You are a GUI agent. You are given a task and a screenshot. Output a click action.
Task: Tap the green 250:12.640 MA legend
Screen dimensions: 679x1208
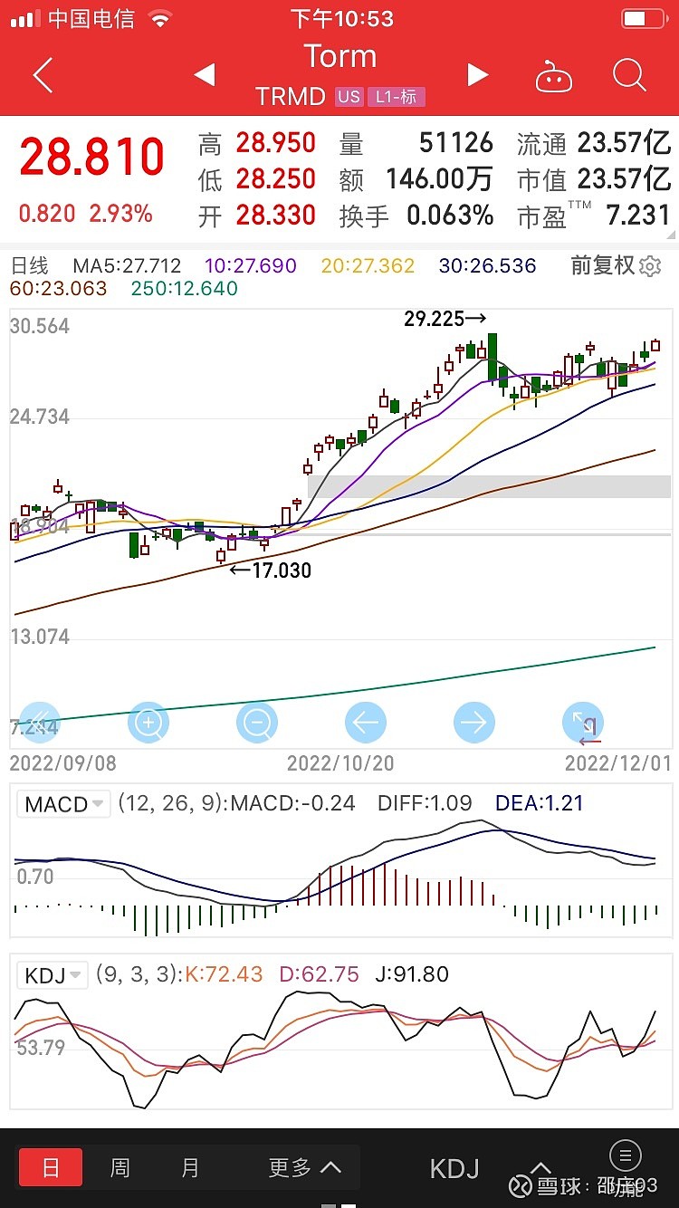click(185, 289)
